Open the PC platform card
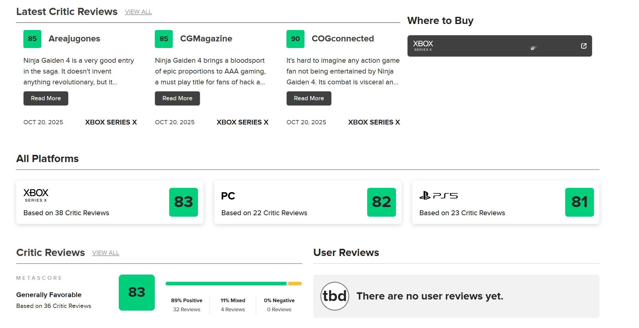This screenshot has width=639, height=328. pyautogui.click(x=307, y=202)
